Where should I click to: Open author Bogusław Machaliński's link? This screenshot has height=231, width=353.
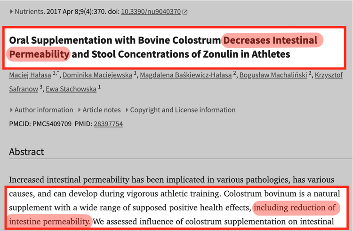[273, 75]
